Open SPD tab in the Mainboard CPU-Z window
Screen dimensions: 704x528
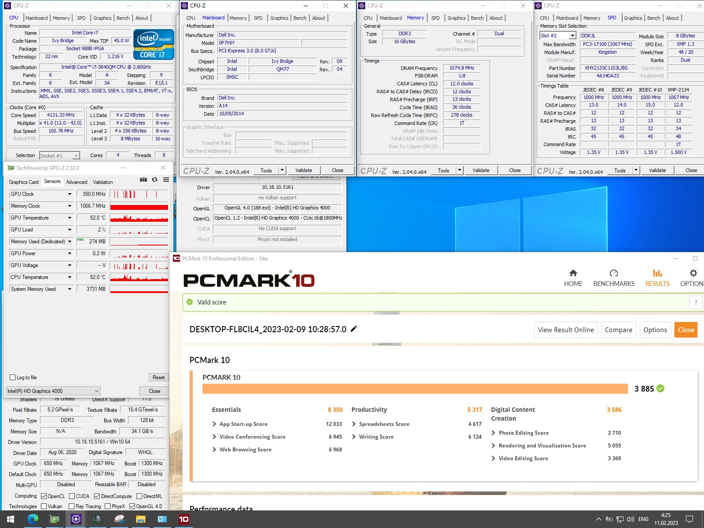click(258, 18)
